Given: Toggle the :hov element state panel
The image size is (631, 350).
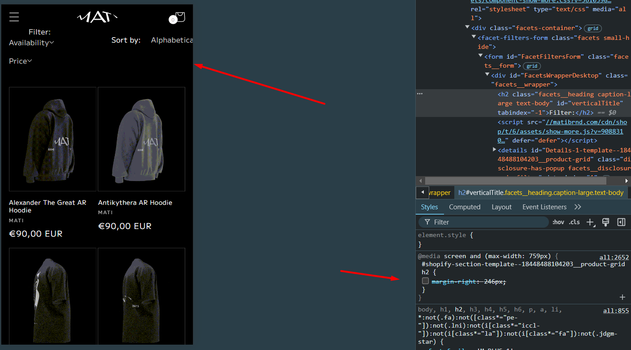Looking at the screenshot, I should pos(558,222).
